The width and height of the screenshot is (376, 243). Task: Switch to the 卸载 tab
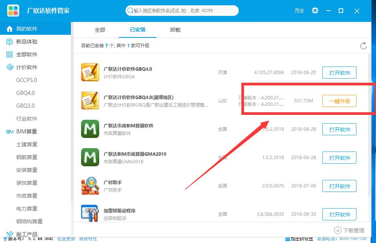tap(175, 30)
